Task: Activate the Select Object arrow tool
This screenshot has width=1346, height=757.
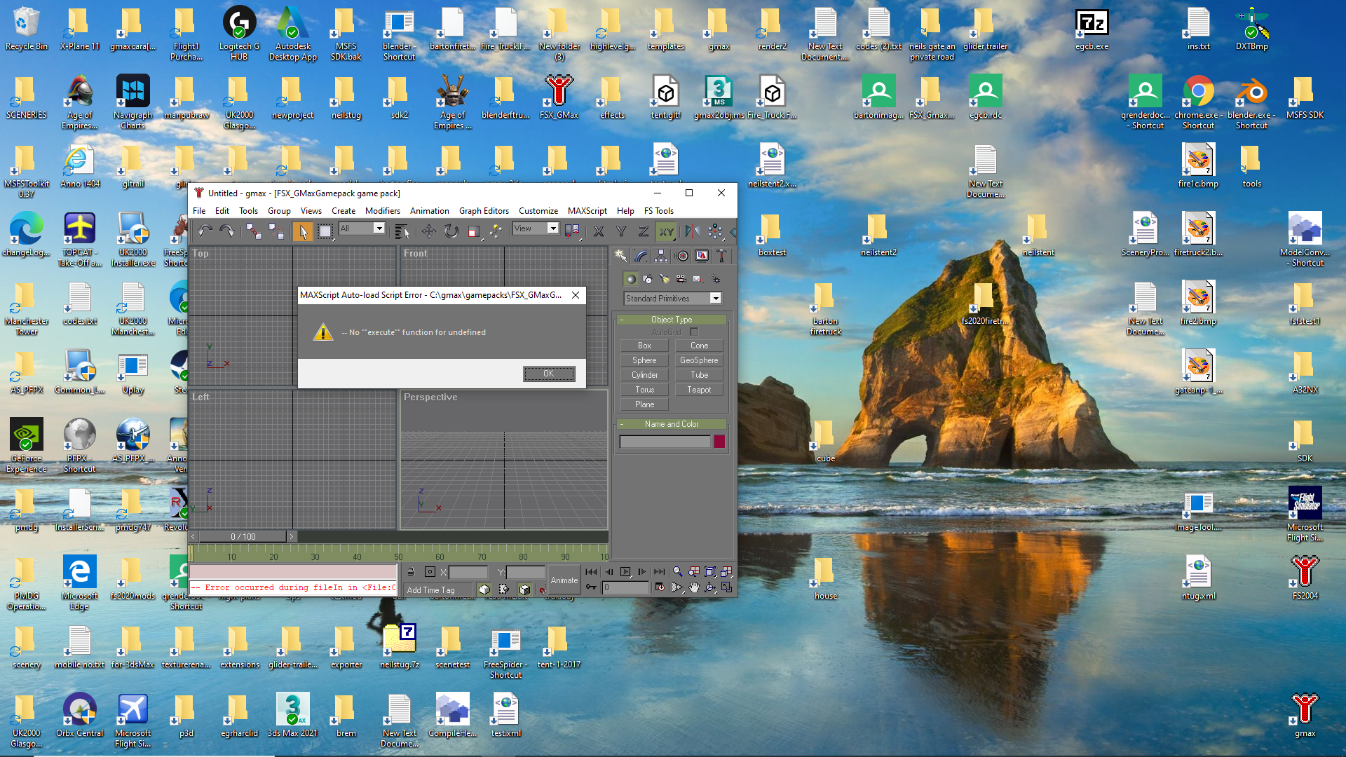Action: [x=303, y=231]
